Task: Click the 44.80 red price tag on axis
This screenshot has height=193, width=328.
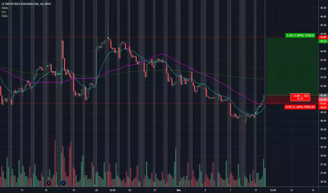Action: click(323, 37)
